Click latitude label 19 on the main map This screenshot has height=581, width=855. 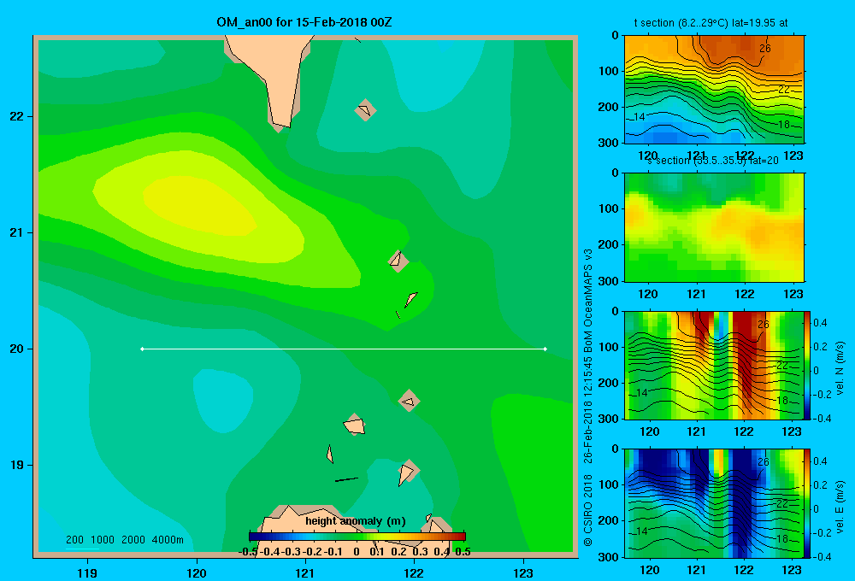[x=17, y=465]
